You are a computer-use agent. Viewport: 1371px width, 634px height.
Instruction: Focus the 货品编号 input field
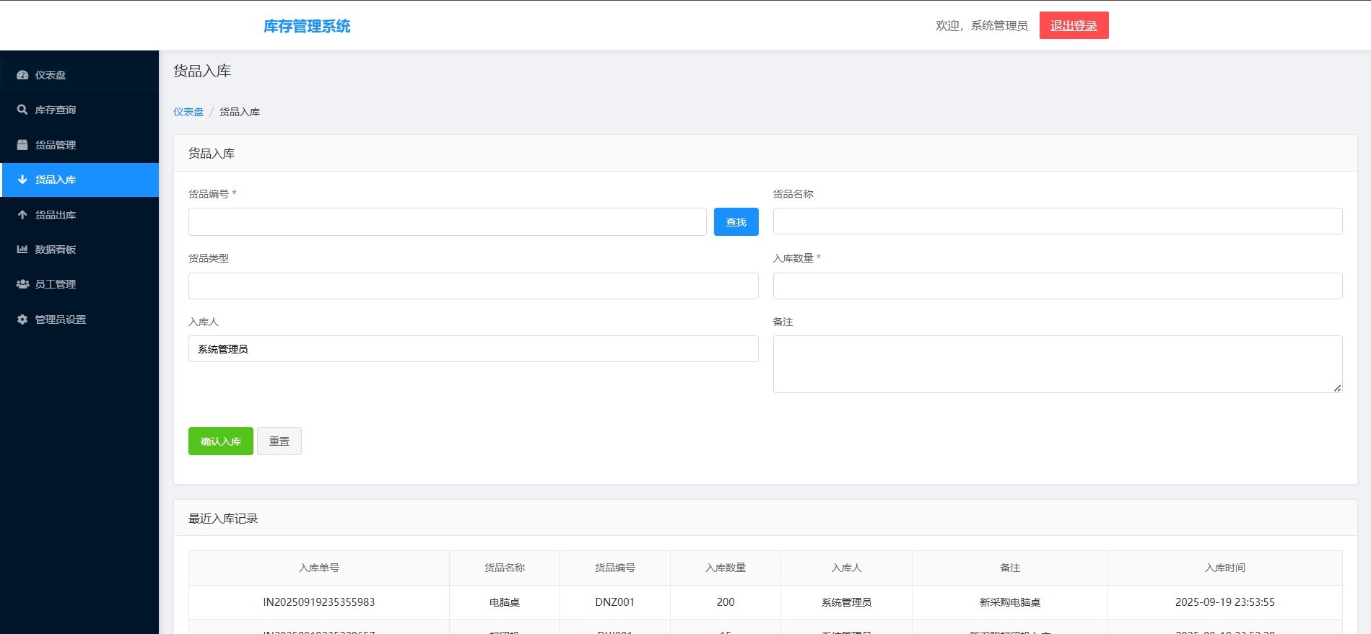point(447,222)
